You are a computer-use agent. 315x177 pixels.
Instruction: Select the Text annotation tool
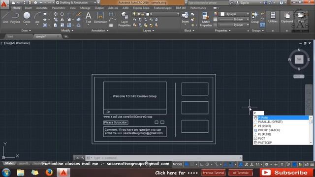click(x=89, y=18)
